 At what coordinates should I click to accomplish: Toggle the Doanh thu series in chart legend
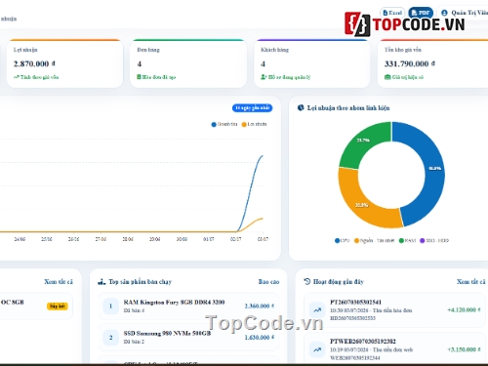(x=224, y=124)
